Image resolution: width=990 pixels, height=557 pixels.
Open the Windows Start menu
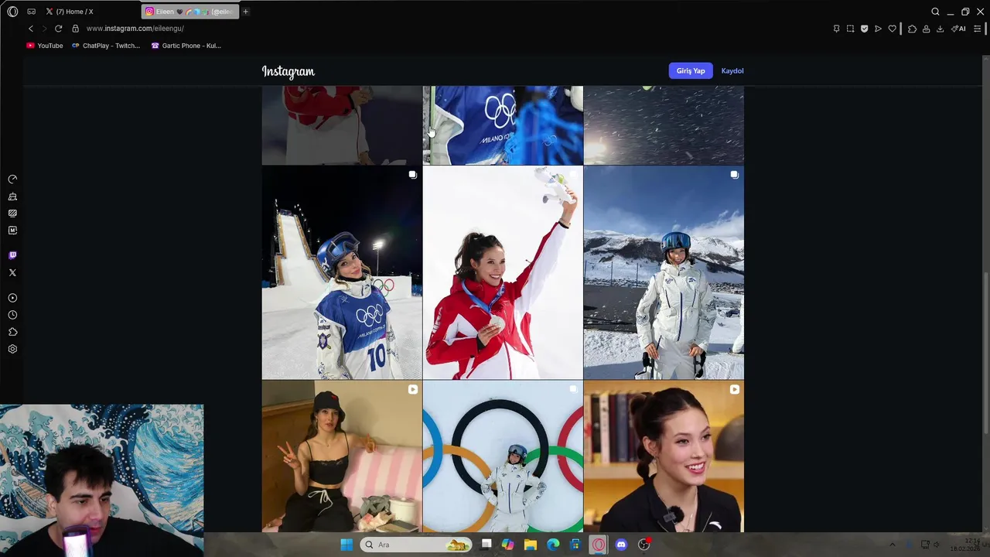pyautogui.click(x=346, y=545)
